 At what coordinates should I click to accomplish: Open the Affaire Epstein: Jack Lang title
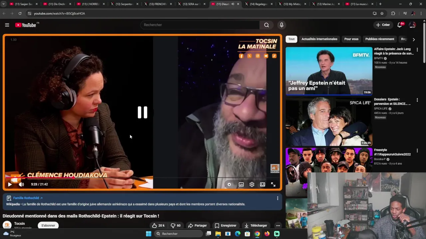(394, 51)
